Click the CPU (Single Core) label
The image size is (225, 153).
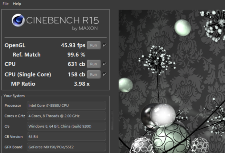point(28,74)
